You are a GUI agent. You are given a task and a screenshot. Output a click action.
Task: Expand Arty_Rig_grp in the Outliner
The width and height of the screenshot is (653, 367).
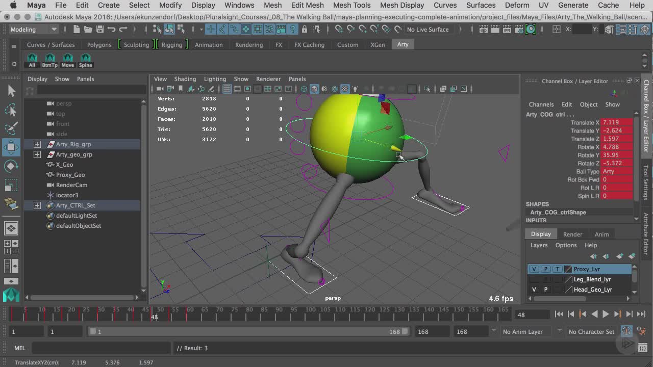coord(37,144)
